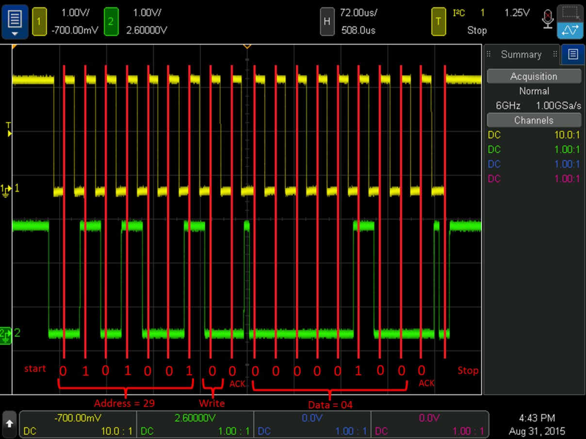Viewport: 586px width, 439px height.
Task: Click orange trigger time marker at top
Action: pyautogui.click(x=247, y=47)
